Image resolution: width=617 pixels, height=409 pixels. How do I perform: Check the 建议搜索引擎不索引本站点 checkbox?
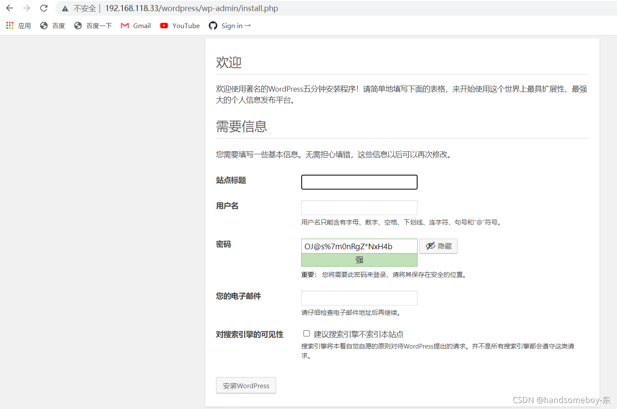pos(306,334)
